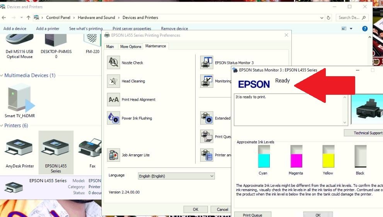The width and height of the screenshot is (383, 217).
Task: Click OK in Printing Preferences dialog
Action: click(x=196, y=209)
